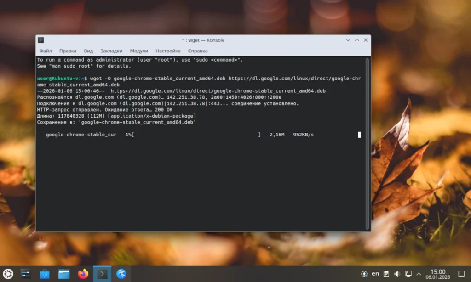Click the wget download progress bar line
Viewport: 471px width, 282px height.
[x=180, y=135]
